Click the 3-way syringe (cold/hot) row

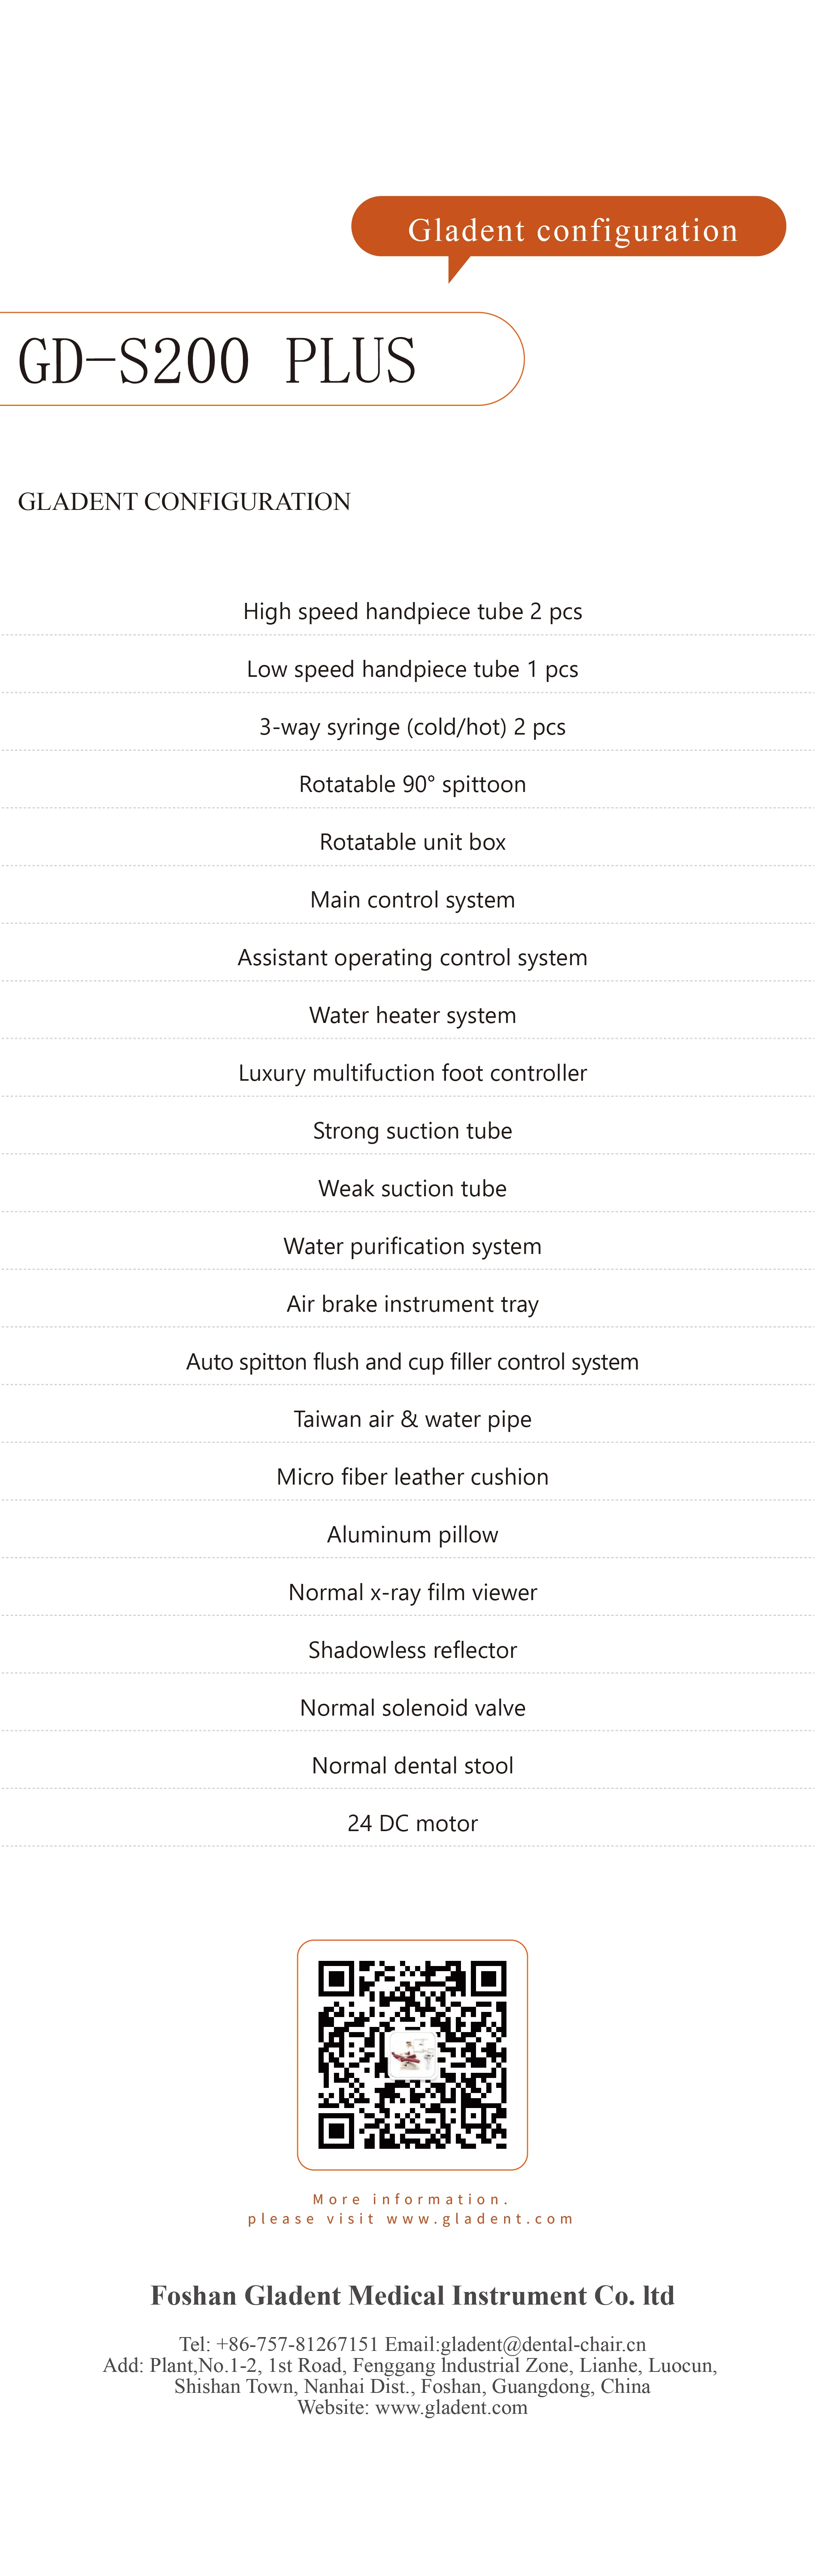coord(412,727)
